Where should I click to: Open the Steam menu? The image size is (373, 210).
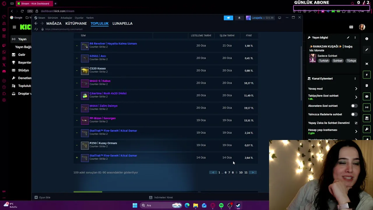coord(42,18)
